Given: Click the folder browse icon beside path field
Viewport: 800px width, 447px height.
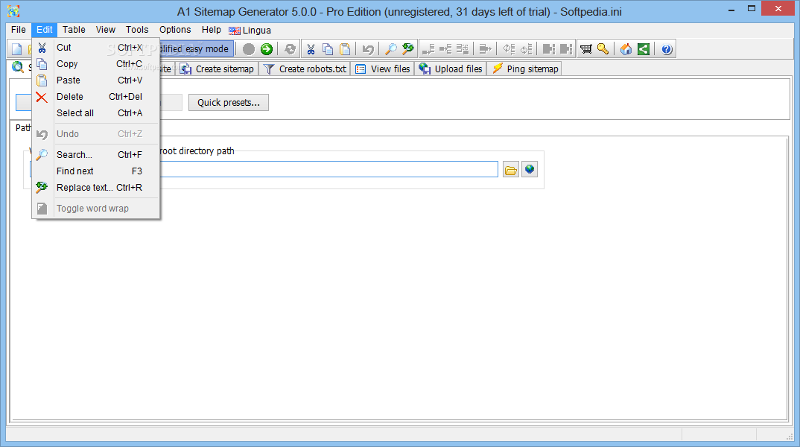Looking at the screenshot, I should [x=511, y=170].
